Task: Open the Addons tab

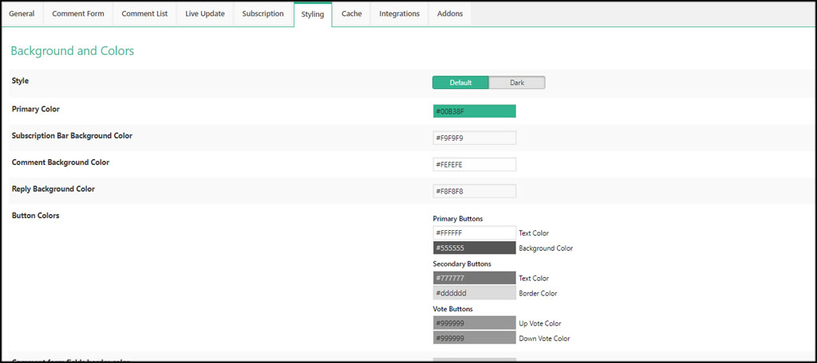Action: click(x=450, y=14)
